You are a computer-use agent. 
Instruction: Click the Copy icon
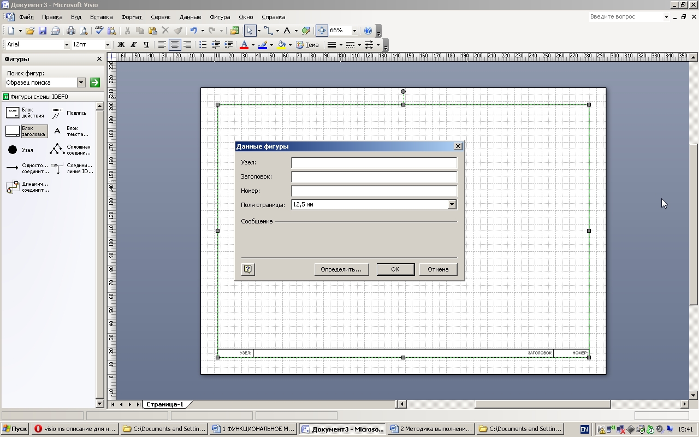[140, 31]
